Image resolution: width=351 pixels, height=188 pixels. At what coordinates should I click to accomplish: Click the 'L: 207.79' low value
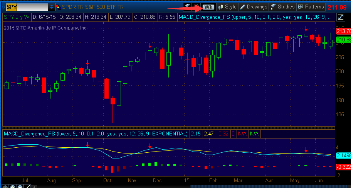coord(120,17)
